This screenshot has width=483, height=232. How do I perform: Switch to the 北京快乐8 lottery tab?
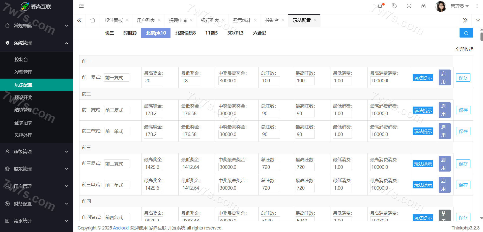click(185, 33)
